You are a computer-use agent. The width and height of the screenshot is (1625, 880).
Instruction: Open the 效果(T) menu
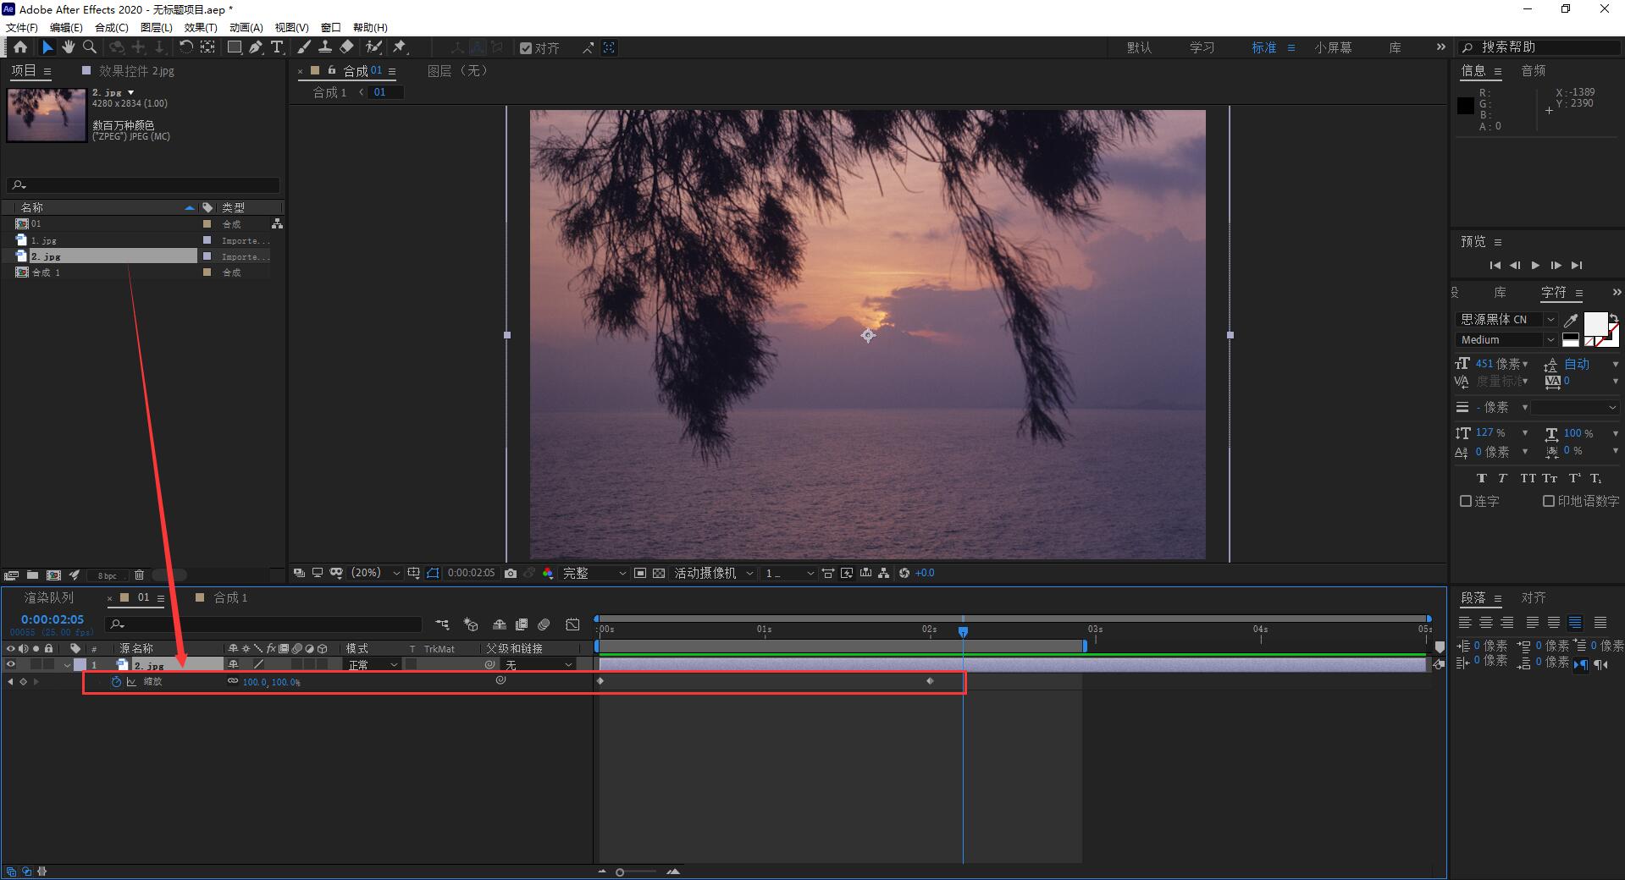201,27
